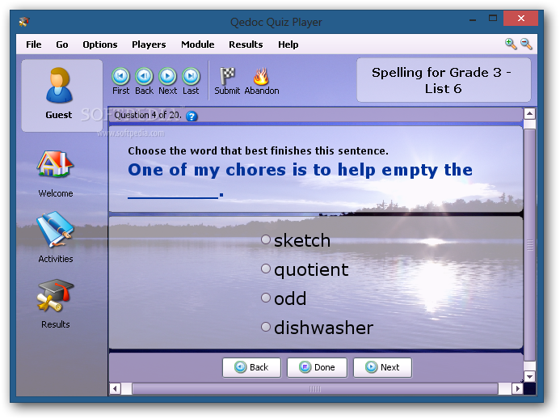Click the zoom in magnifier icon
Screen dimensions: 560x419
pyautogui.click(x=511, y=44)
